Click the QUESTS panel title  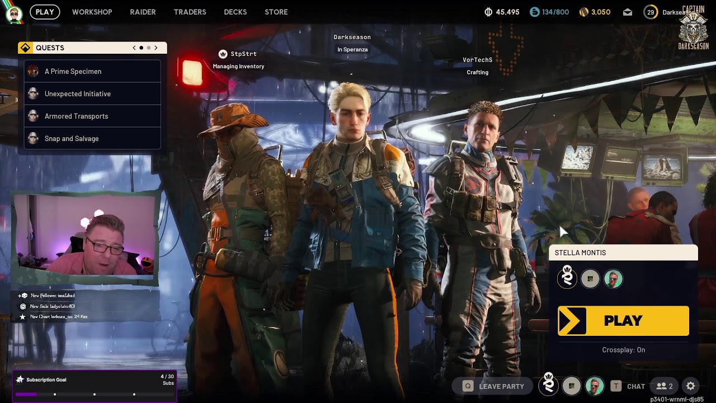(50, 48)
